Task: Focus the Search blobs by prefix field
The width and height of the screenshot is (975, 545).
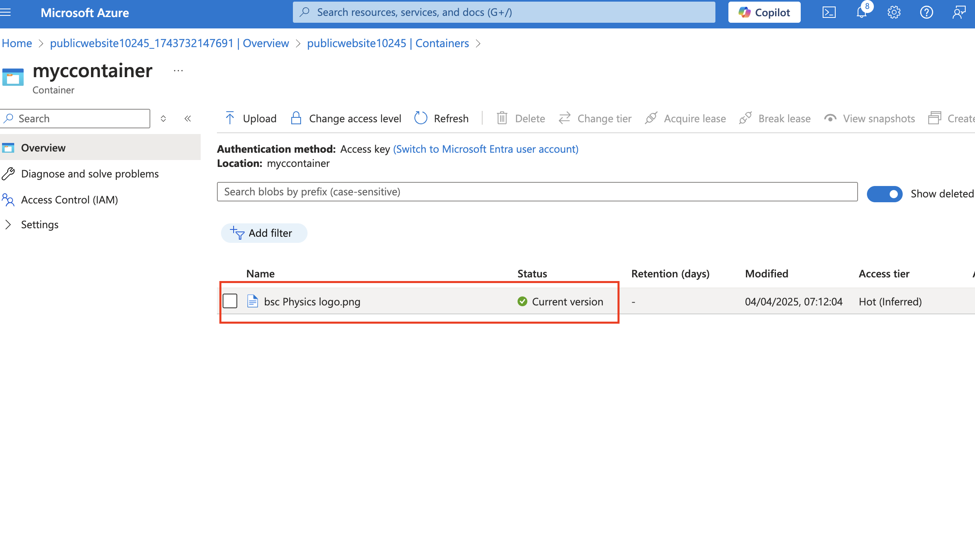Action: (537, 192)
